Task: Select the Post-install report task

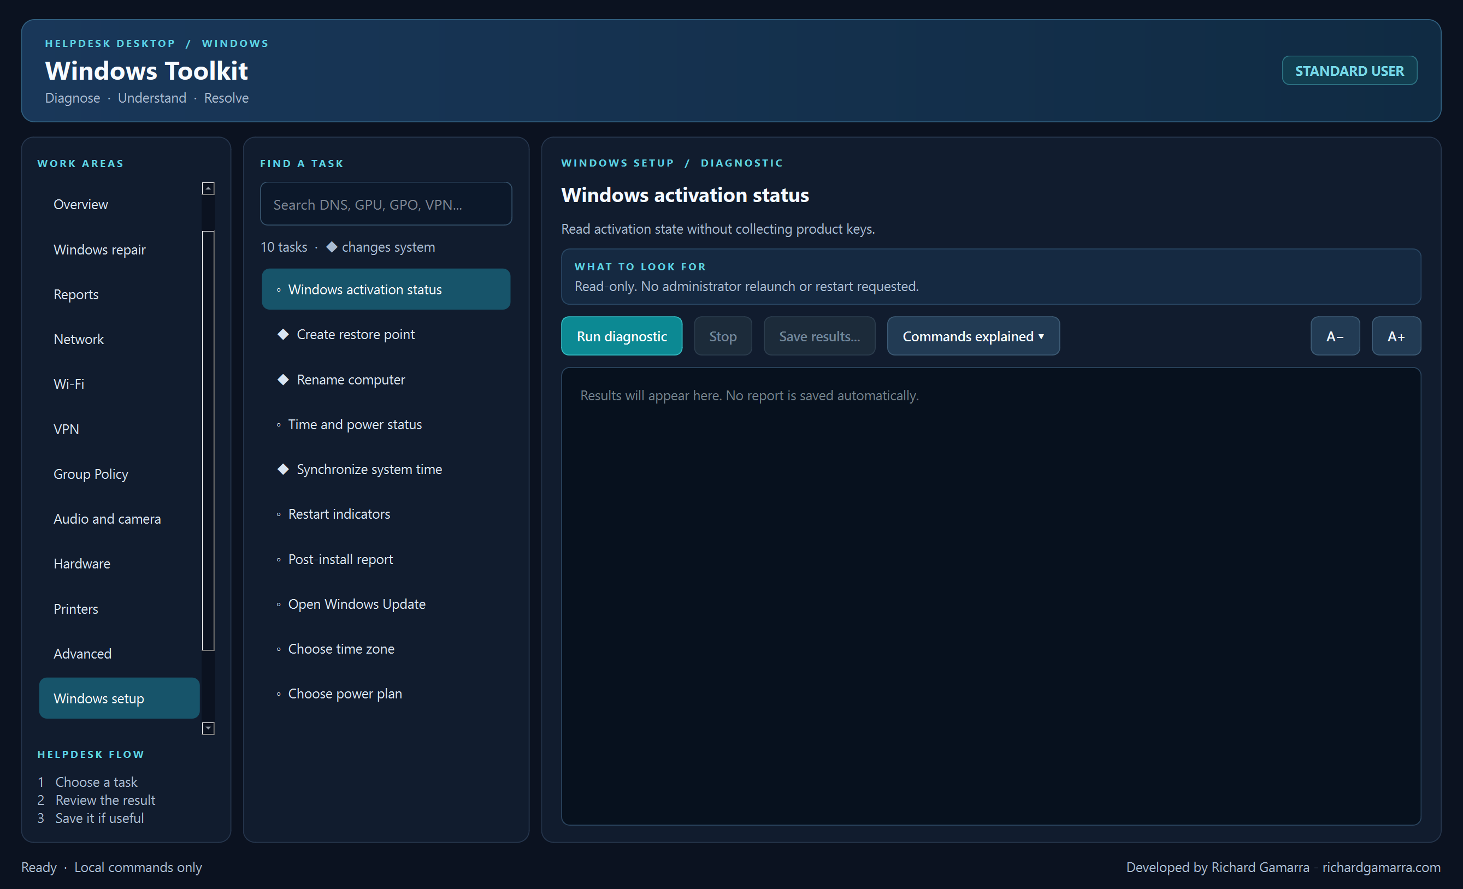Action: pos(386,559)
